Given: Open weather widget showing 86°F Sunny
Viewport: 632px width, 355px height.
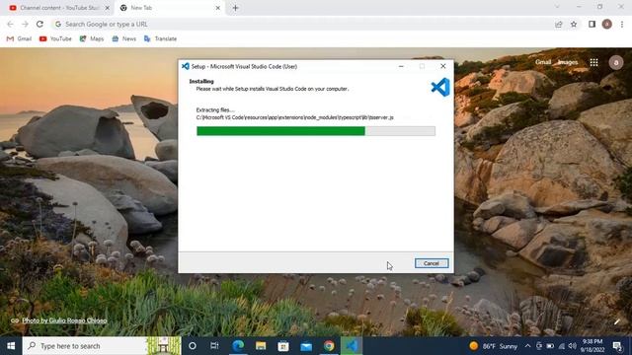Looking at the screenshot, I should (x=494, y=346).
